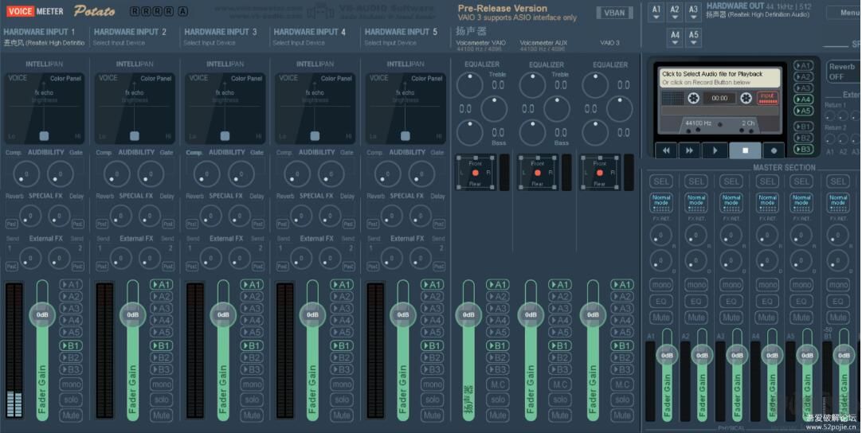The height and width of the screenshot is (433, 862).
Task: Mute Hardware Input 1 strip
Action: pyautogui.click(x=71, y=415)
